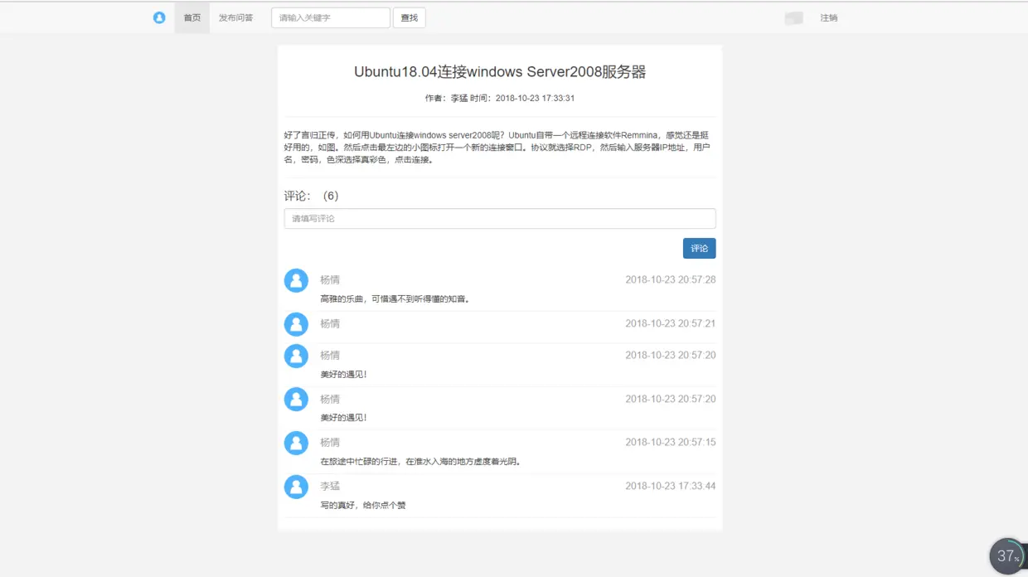Screen dimensions: 1028x577
Task: Click the broken image placeholder beside 注销
Action: pos(793,17)
